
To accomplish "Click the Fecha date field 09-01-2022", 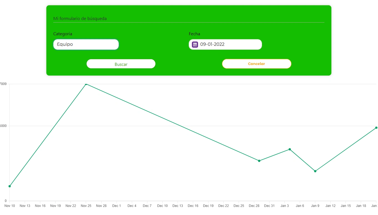I will [x=225, y=44].
